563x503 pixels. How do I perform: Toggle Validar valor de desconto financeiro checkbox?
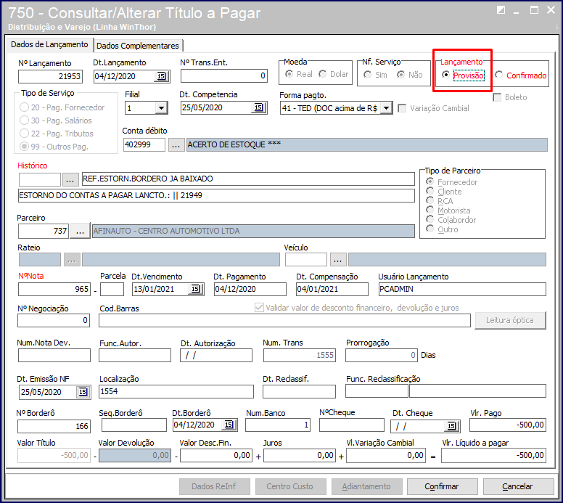point(259,308)
